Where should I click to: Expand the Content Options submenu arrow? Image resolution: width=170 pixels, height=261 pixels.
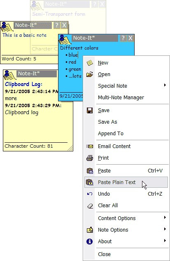coord(165,218)
